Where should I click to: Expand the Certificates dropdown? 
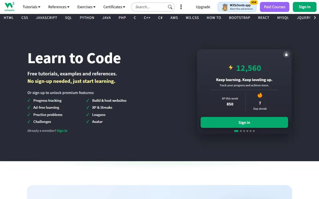114,7
